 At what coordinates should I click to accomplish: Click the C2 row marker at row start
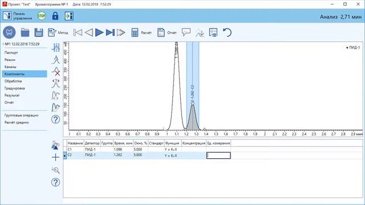65,155
